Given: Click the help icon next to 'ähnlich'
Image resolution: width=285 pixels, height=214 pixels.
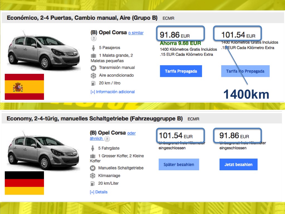Looking at the screenshot, I should point(107,139).
